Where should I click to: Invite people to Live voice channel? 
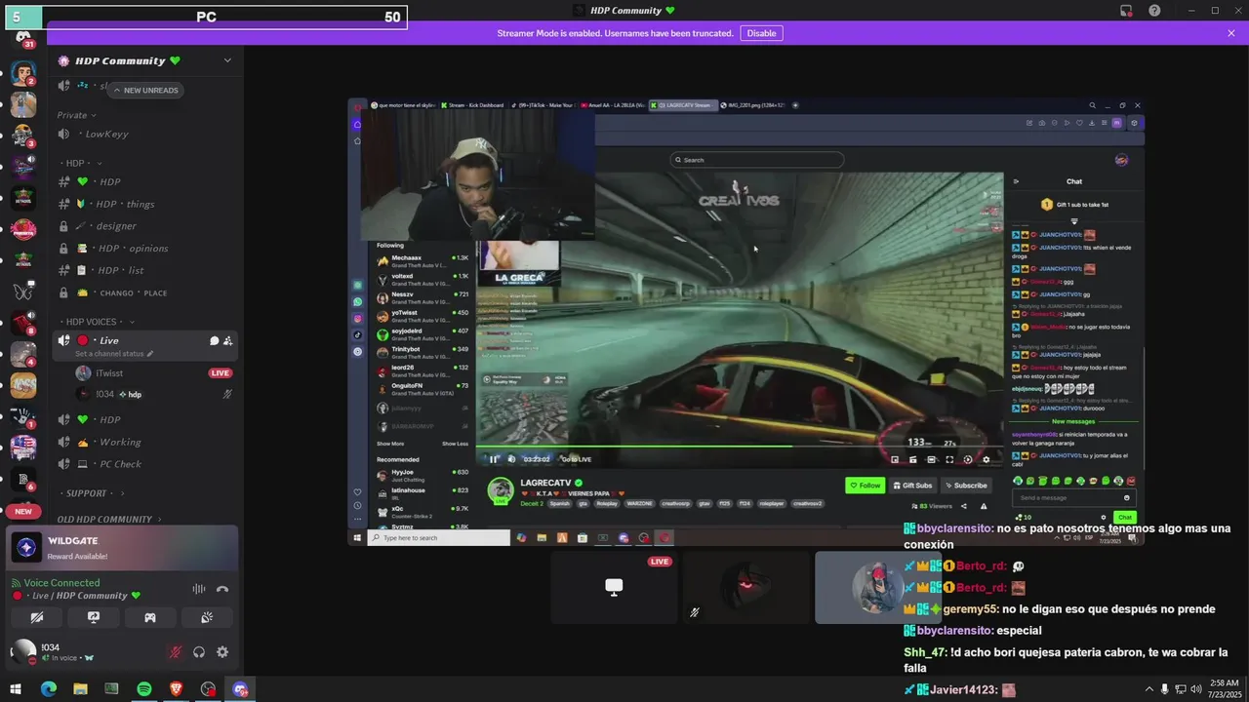point(227,340)
